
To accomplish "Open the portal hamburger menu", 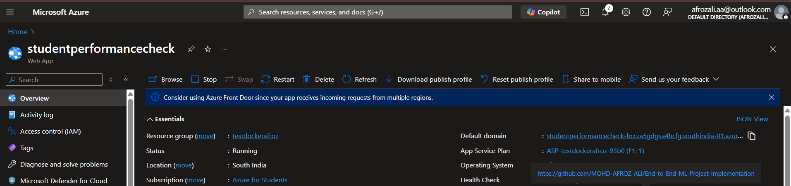I will click(x=10, y=12).
